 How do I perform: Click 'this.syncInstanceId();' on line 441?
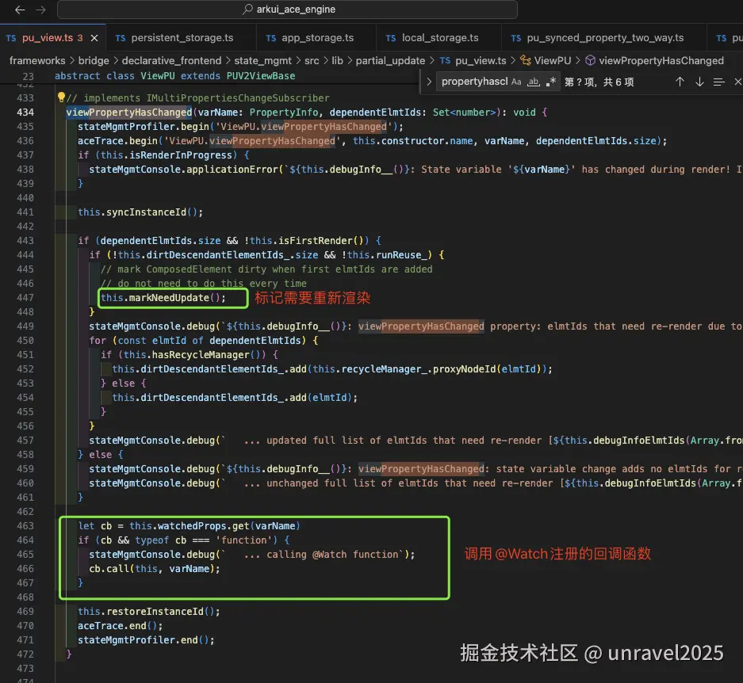(x=140, y=212)
